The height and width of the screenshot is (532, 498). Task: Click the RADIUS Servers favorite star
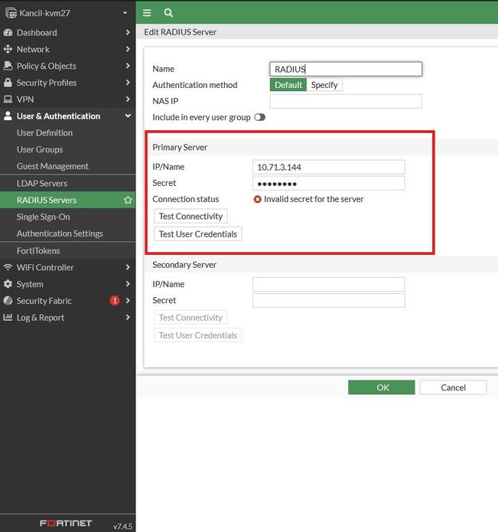(x=128, y=201)
